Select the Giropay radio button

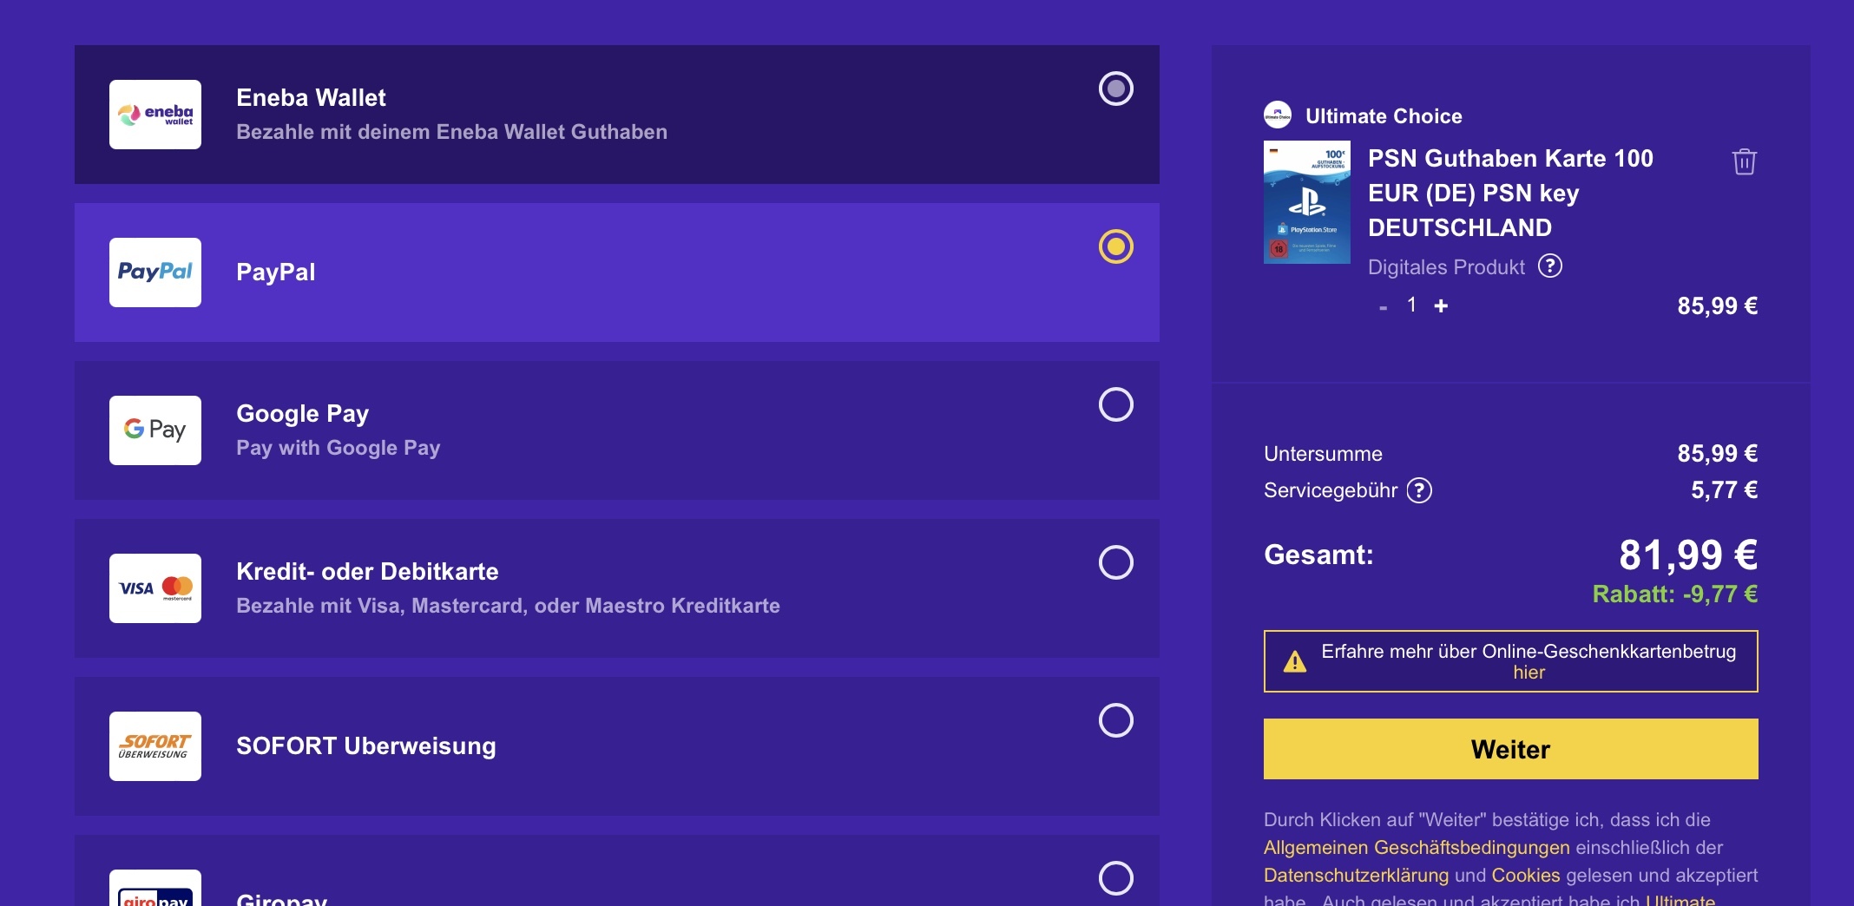[1116, 878]
